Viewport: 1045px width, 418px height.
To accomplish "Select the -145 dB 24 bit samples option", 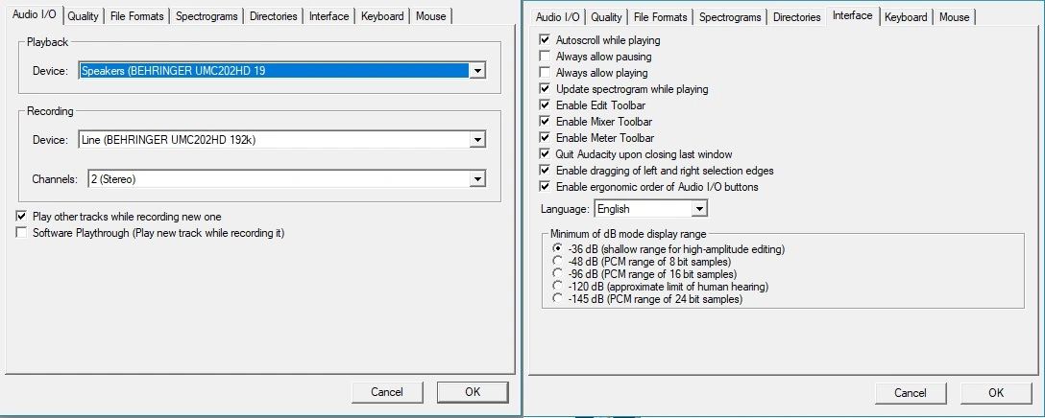I will tap(558, 299).
